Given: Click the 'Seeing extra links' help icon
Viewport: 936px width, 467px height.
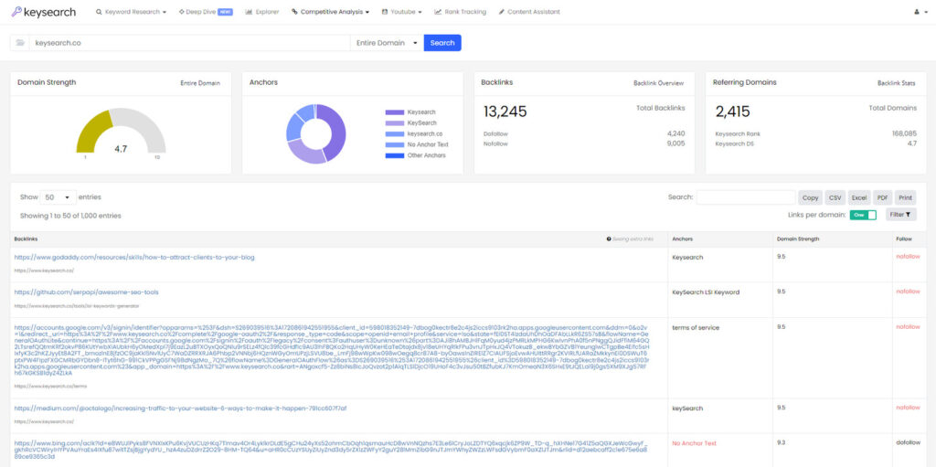Looking at the screenshot, I should [x=609, y=239].
